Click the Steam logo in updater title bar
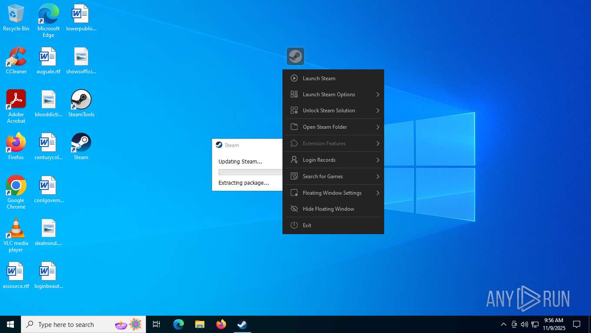The height and width of the screenshot is (333, 591). tap(219, 145)
